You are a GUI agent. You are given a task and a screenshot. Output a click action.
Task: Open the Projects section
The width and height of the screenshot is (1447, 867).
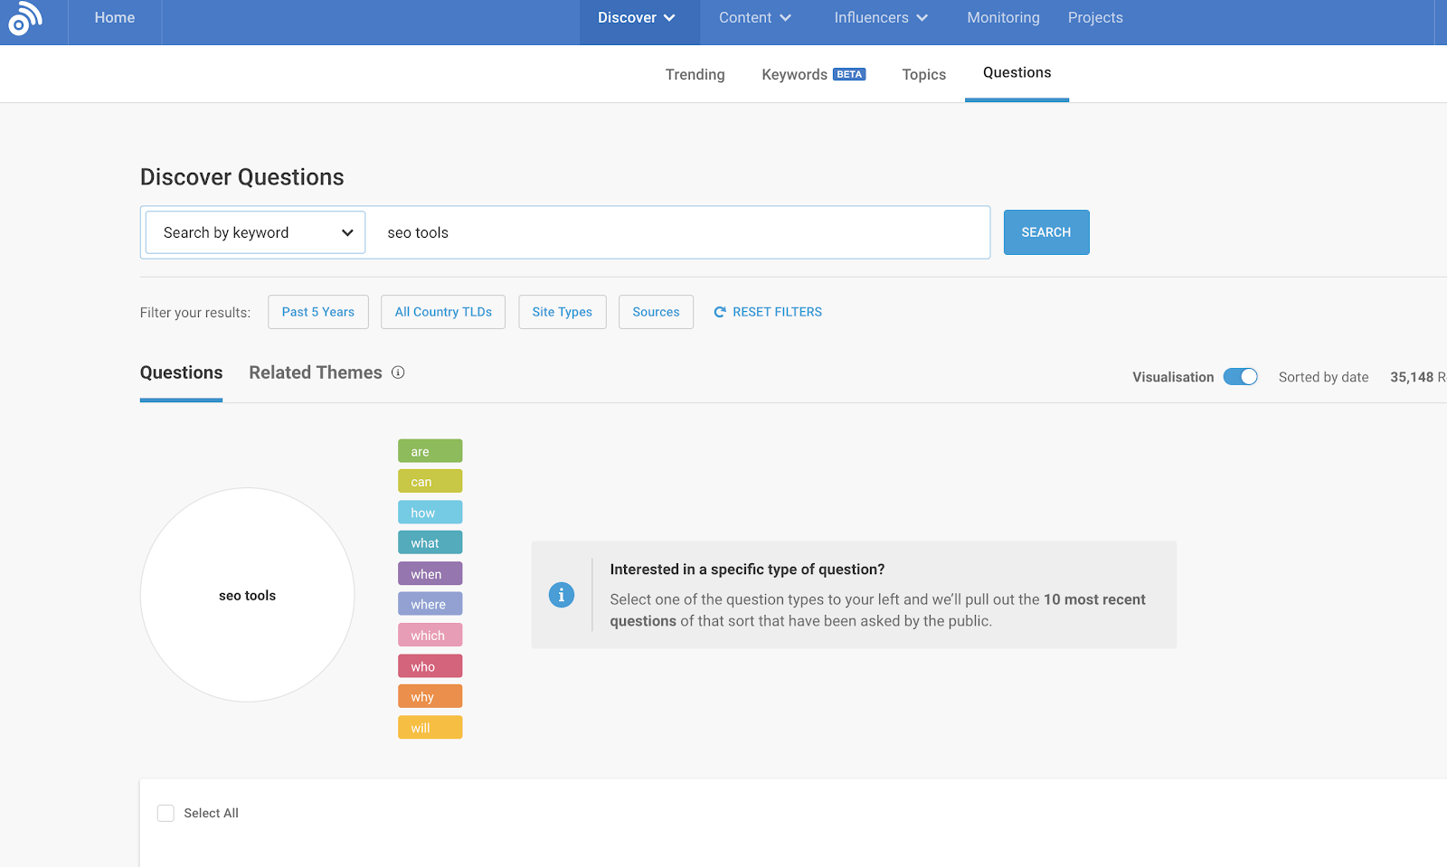tap(1095, 18)
